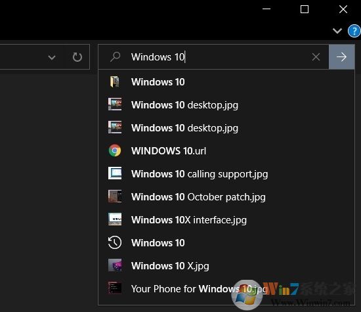Click the thumbnail of Your Phone for Windows 10.jpg
Viewport: 361px width, 312px height.
pyautogui.click(x=115, y=288)
